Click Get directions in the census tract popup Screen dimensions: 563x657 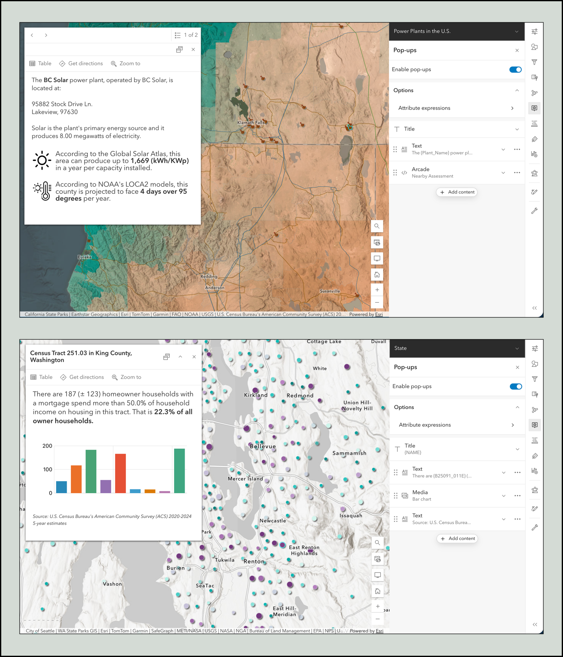pos(82,377)
